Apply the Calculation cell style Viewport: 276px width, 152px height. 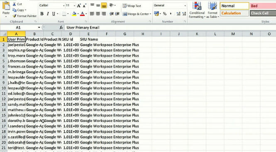click(x=234, y=13)
